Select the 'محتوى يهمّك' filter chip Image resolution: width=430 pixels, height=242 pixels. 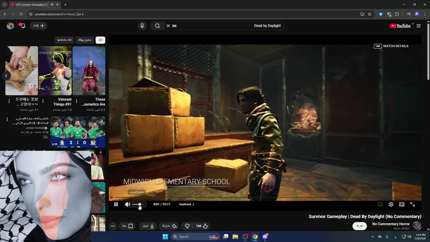[x=85, y=40]
